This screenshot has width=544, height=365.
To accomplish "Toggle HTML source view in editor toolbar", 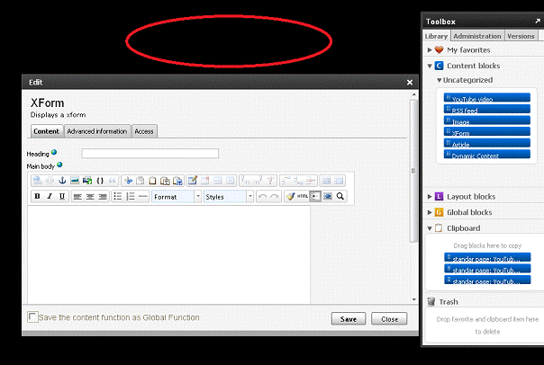I will 303,196.
